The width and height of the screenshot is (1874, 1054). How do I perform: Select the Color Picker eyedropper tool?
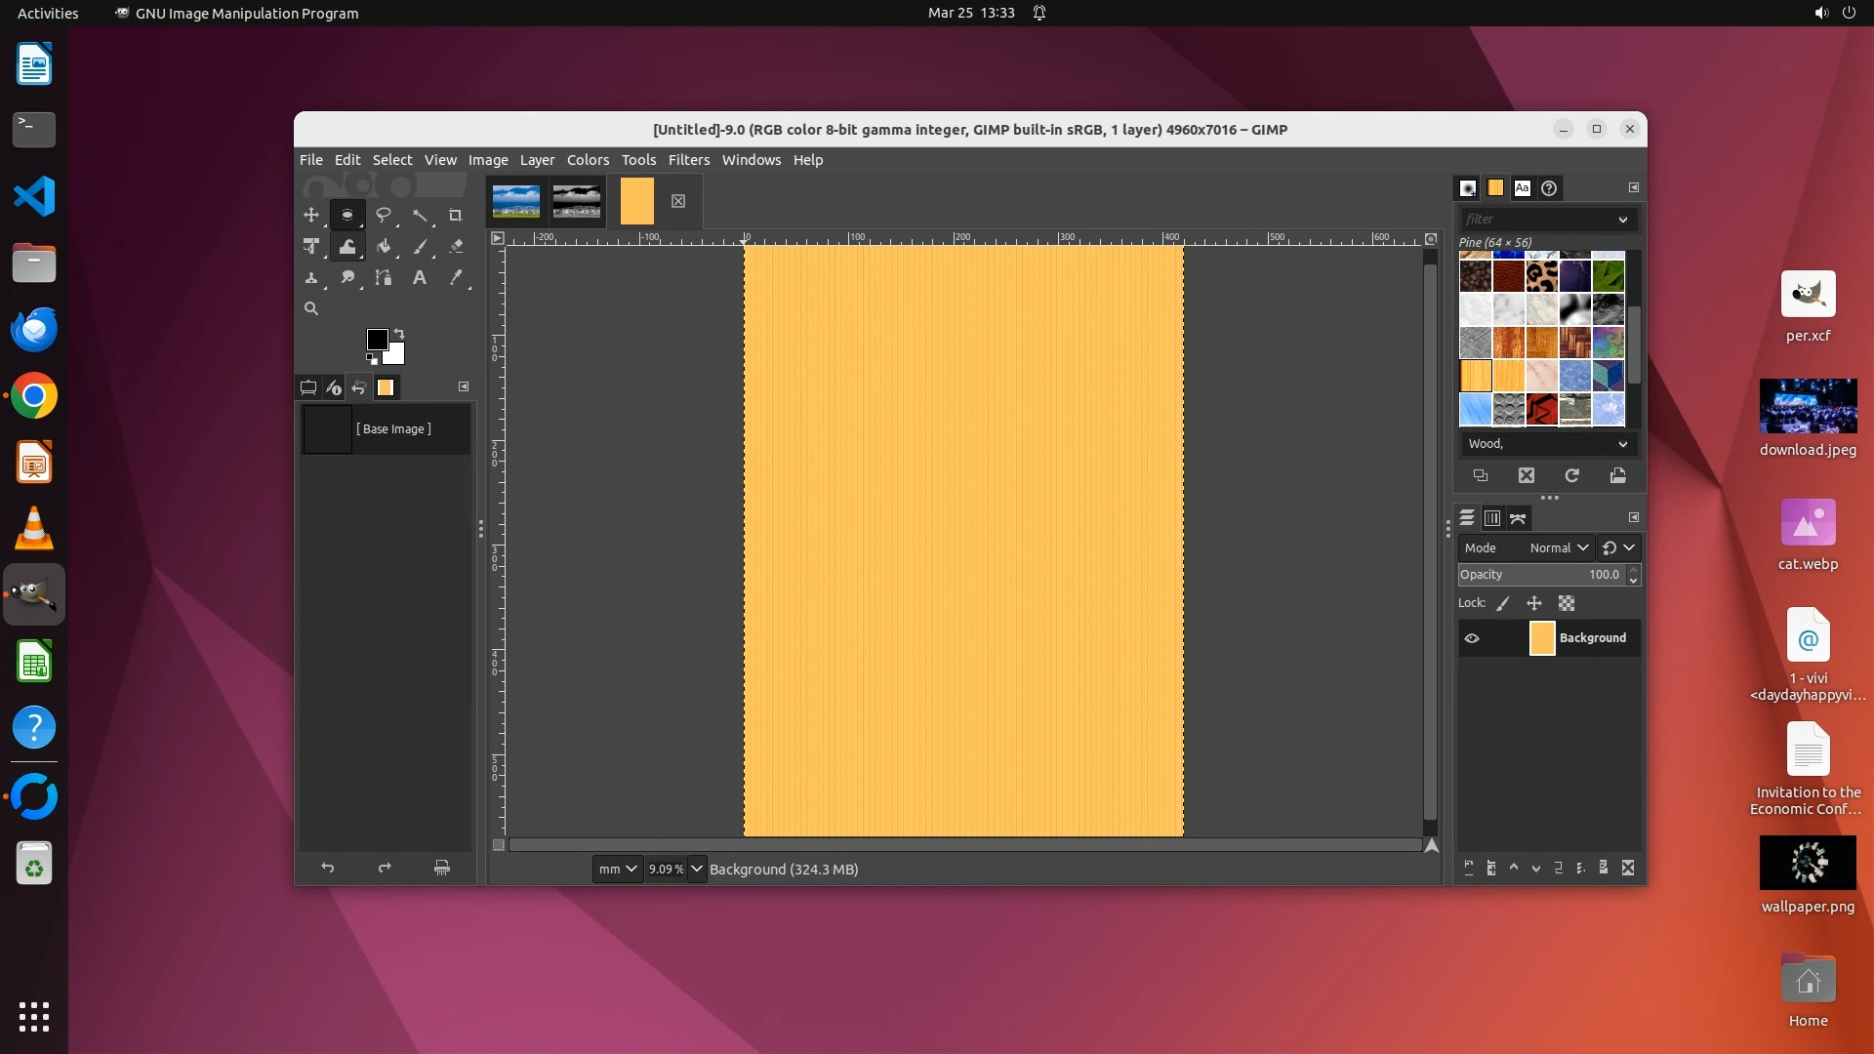tap(456, 278)
